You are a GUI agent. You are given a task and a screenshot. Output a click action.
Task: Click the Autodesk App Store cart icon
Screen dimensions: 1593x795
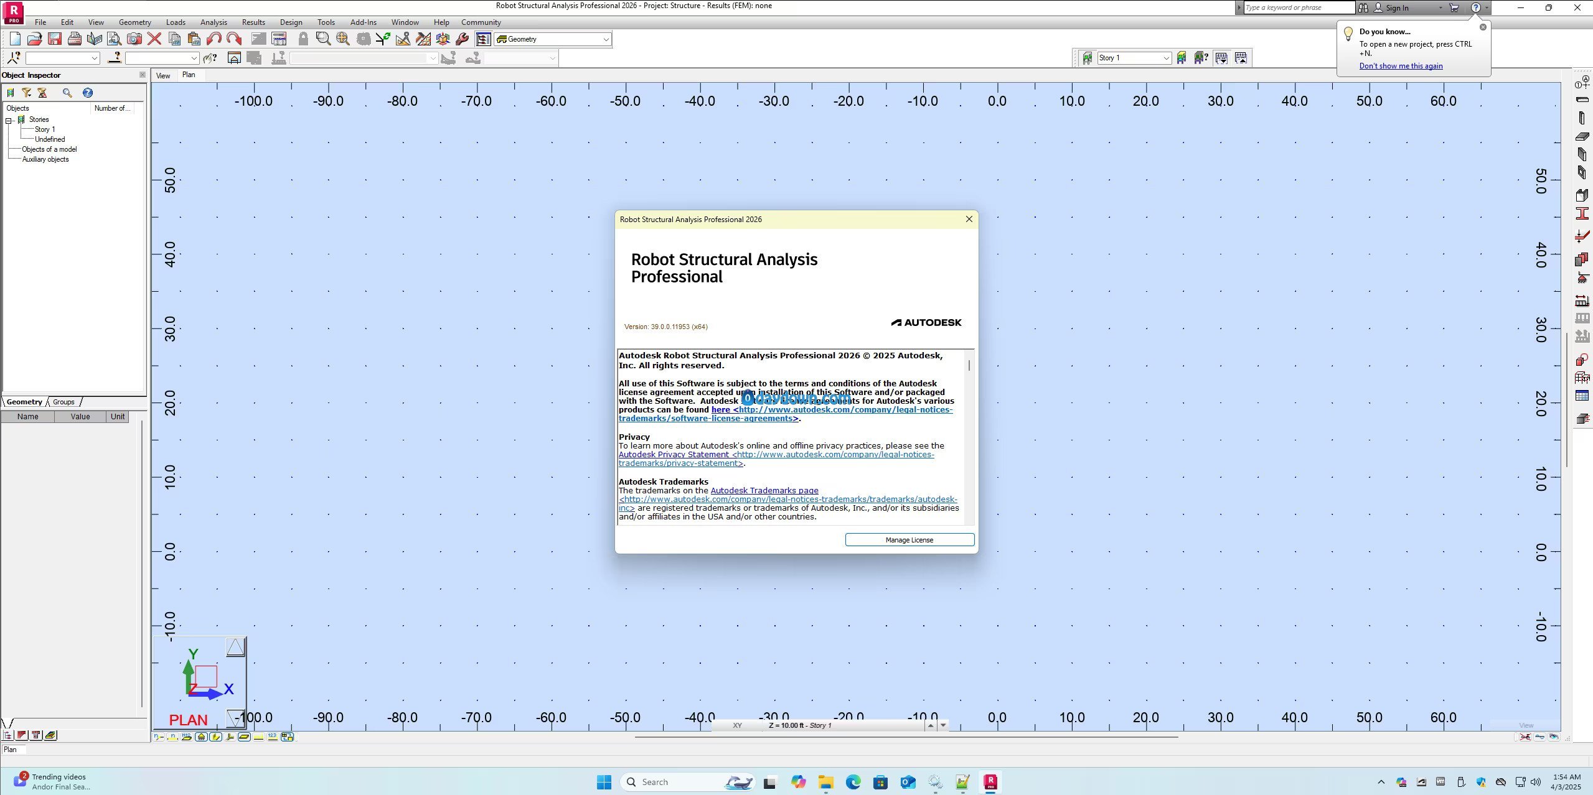[x=1454, y=7]
